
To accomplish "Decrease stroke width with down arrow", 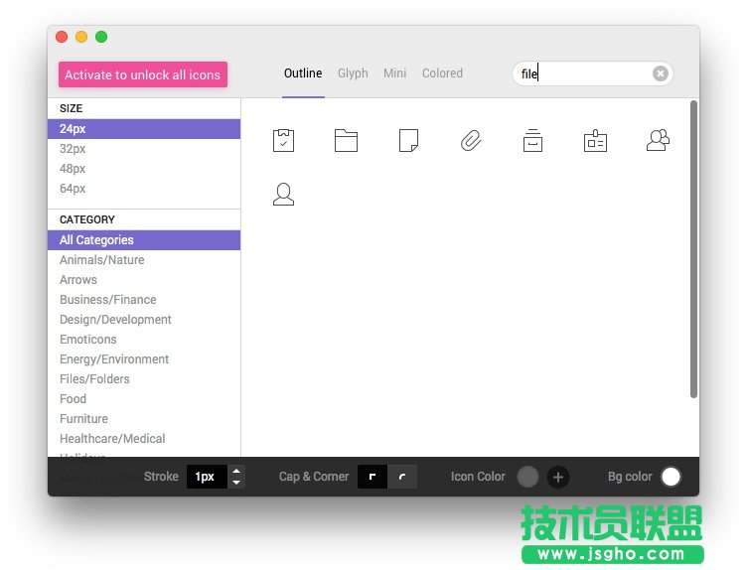I will pyautogui.click(x=236, y=483).
